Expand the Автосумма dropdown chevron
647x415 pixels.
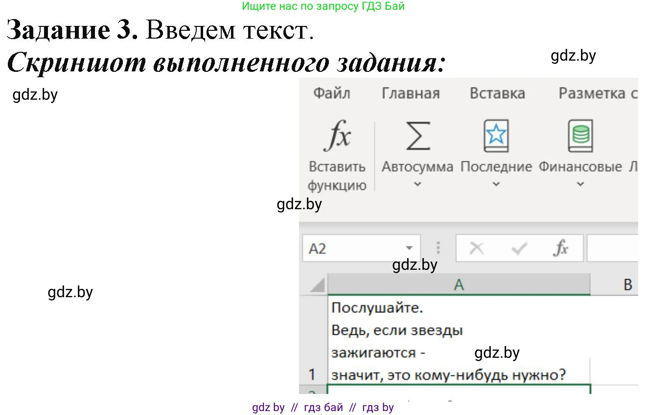(x=417, y=184)
